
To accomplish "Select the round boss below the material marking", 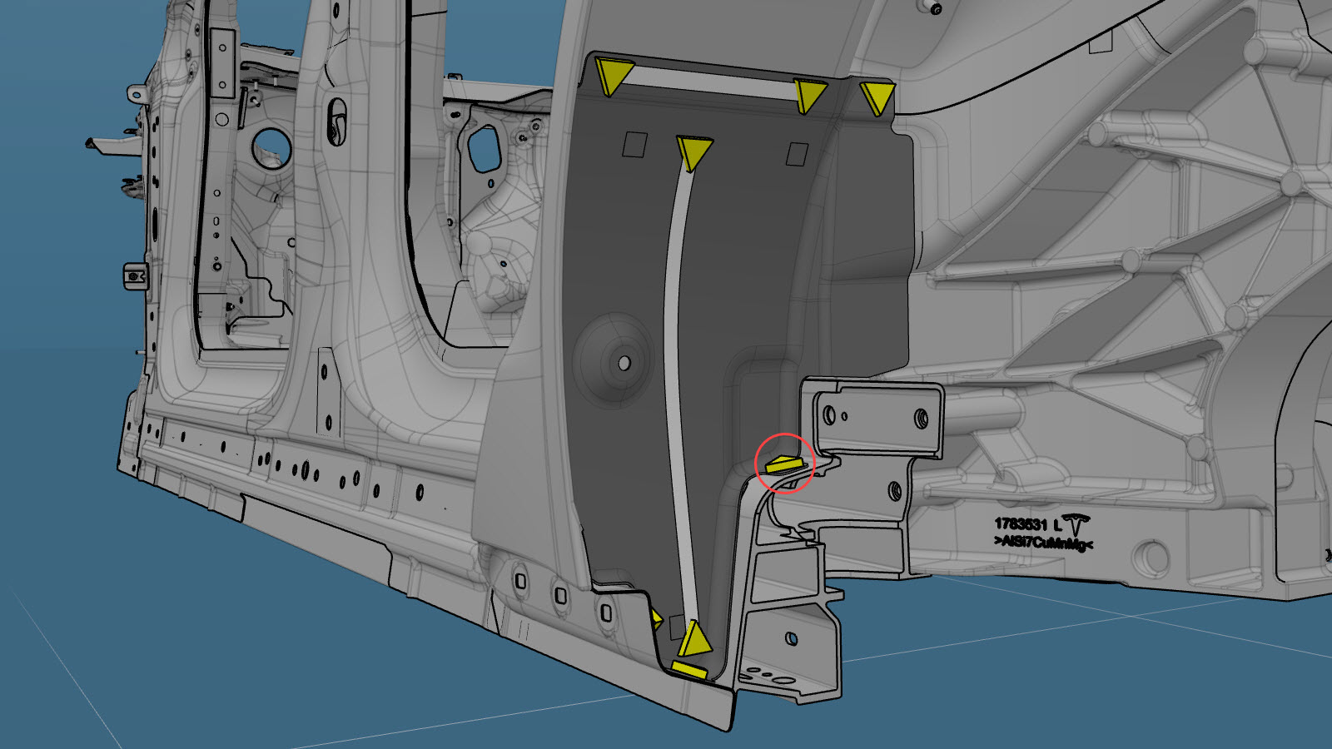I will point(1152,556).
